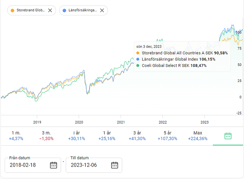The height and width of the screenshot is (179, 244).
Task: Select the 1 m. period tab
Action: click(16, 135)
